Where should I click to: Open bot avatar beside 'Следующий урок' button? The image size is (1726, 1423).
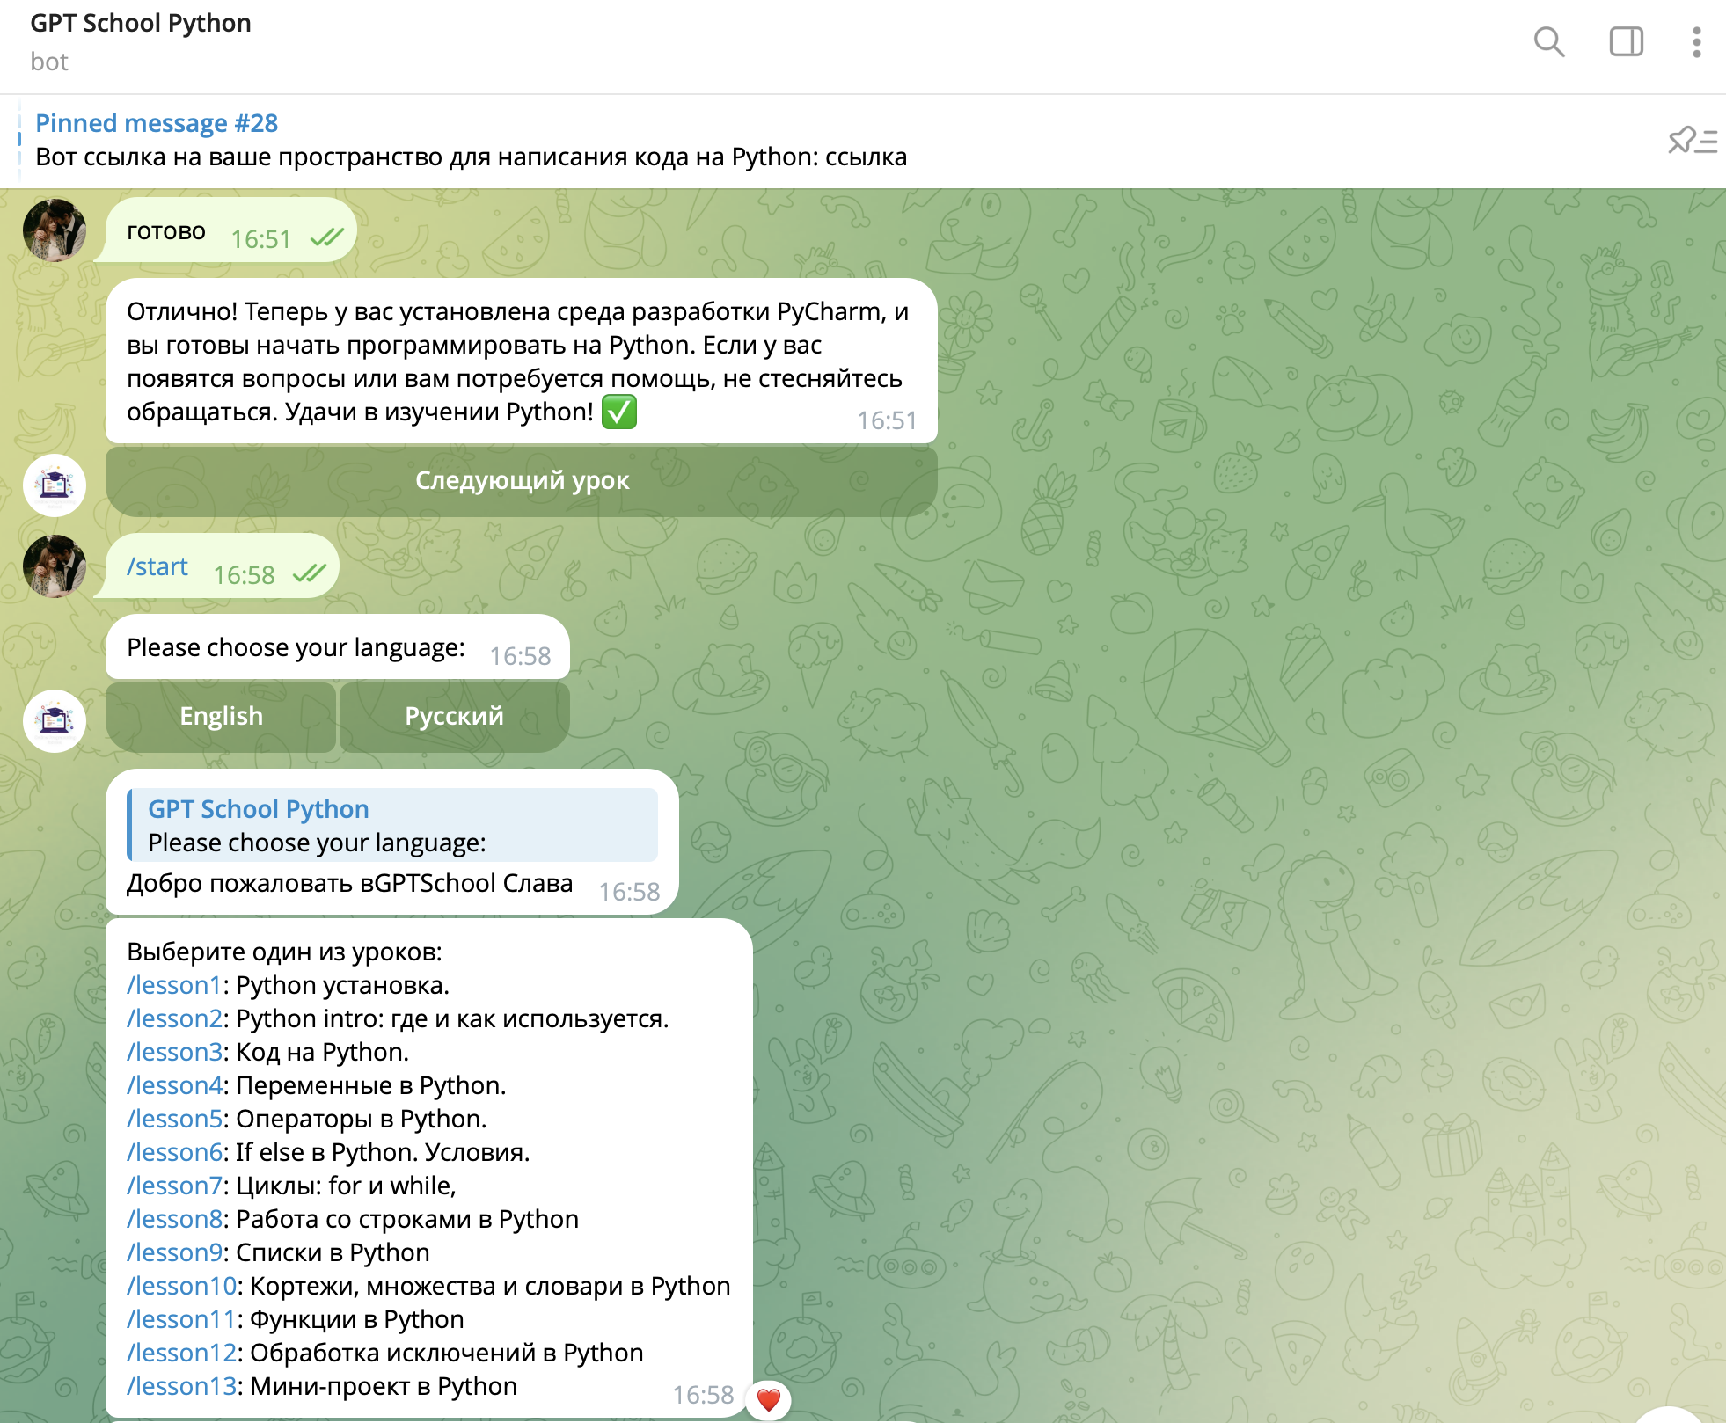[55, 485]
